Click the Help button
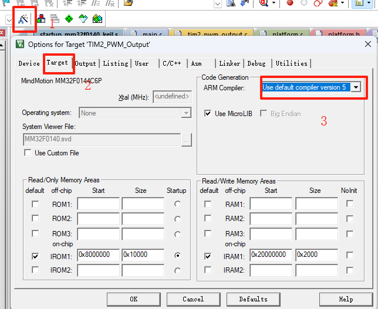Screen dimensions: 378x309 pyautogui.click(x=346, y=300)
